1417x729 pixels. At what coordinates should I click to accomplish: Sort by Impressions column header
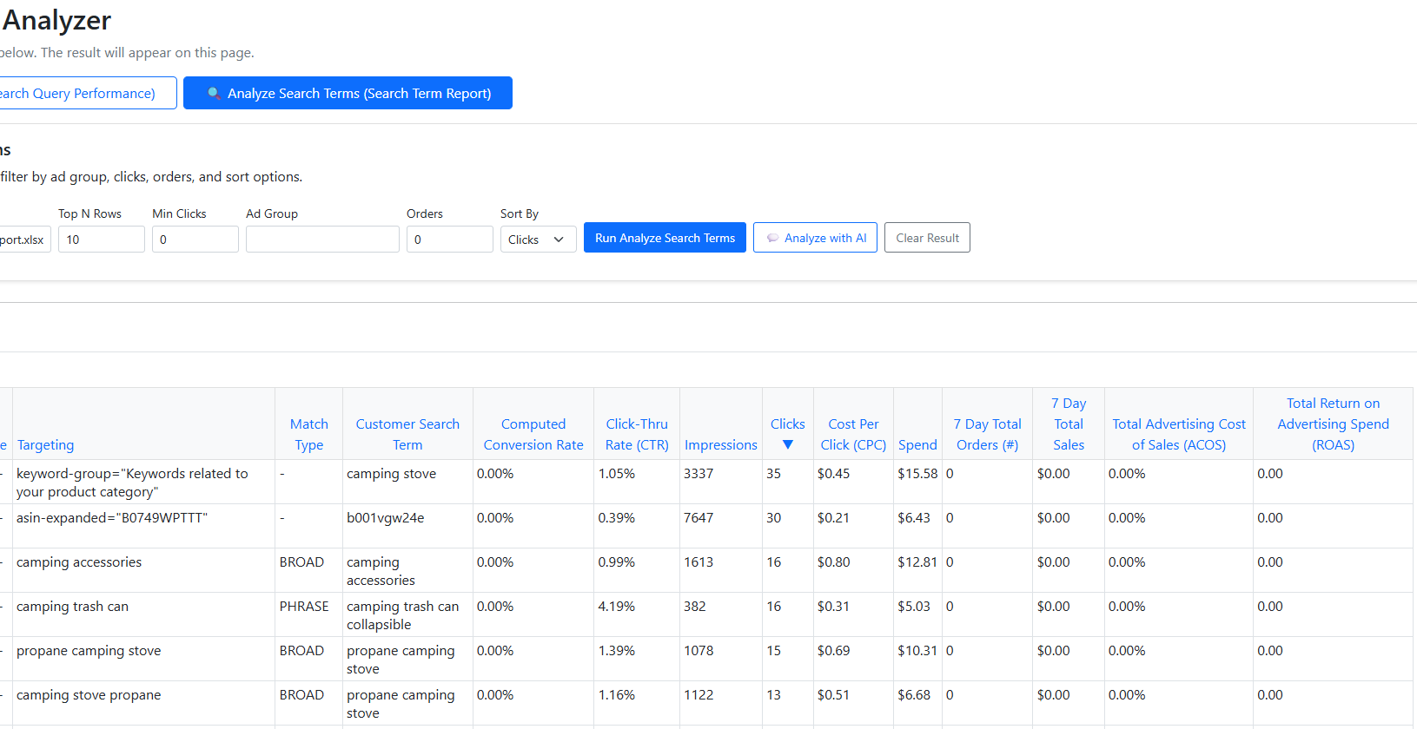click(721, 444)
